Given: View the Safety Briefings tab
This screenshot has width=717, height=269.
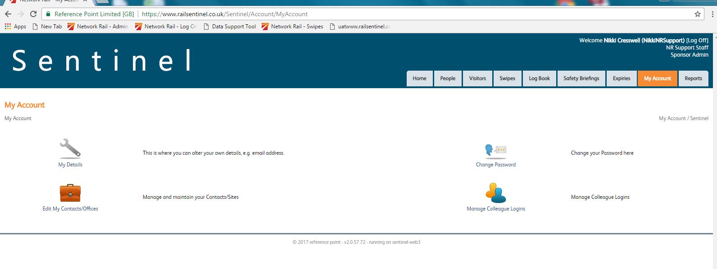Looking at the screenshot, I should pos(581,78).
